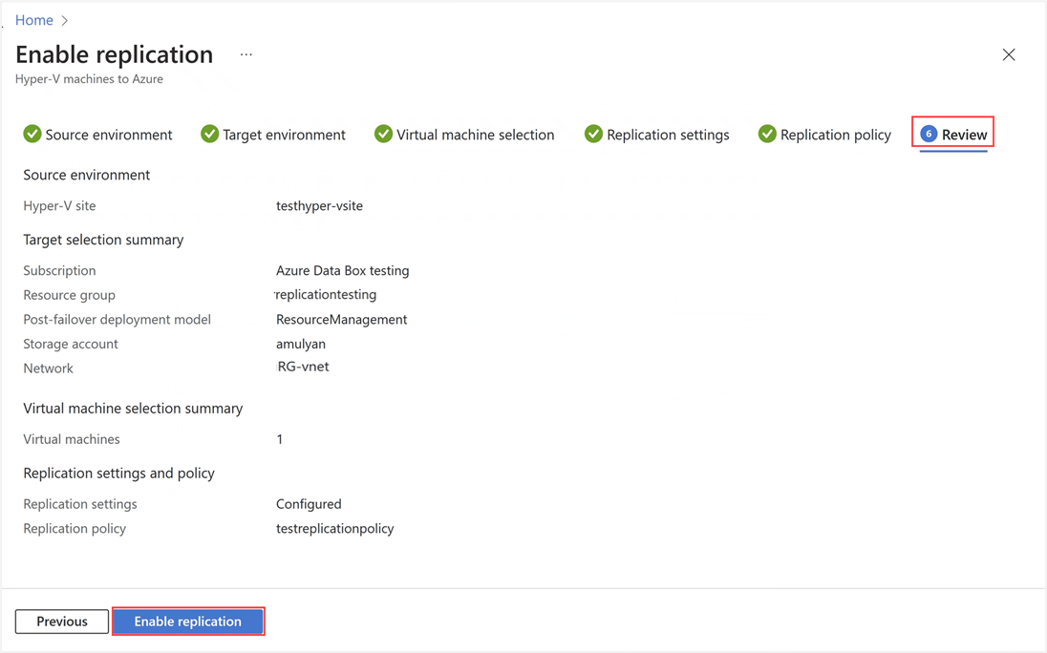Select the testreplicationpolicy value
This screenshot has height=653, width=1047.
[x=334, y=528]
